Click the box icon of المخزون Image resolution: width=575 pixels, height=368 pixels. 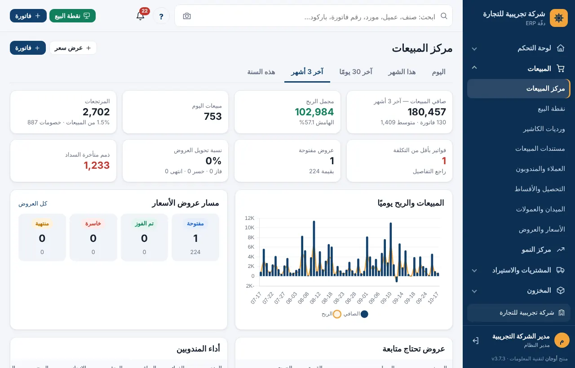[560, 290]
